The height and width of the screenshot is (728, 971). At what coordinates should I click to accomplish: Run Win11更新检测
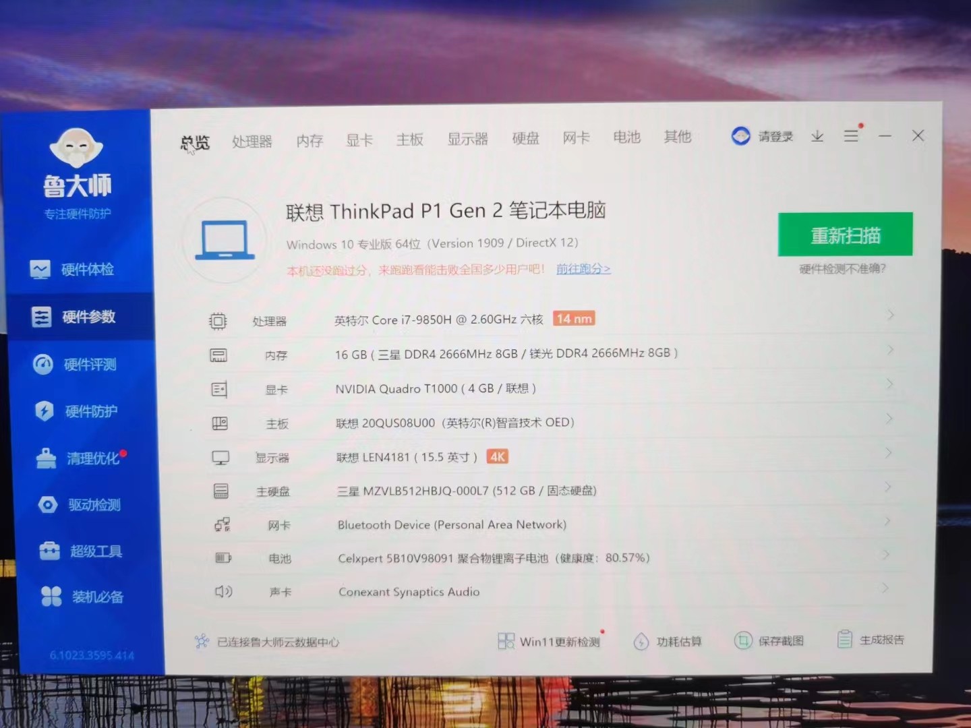(x=549, y=641)
